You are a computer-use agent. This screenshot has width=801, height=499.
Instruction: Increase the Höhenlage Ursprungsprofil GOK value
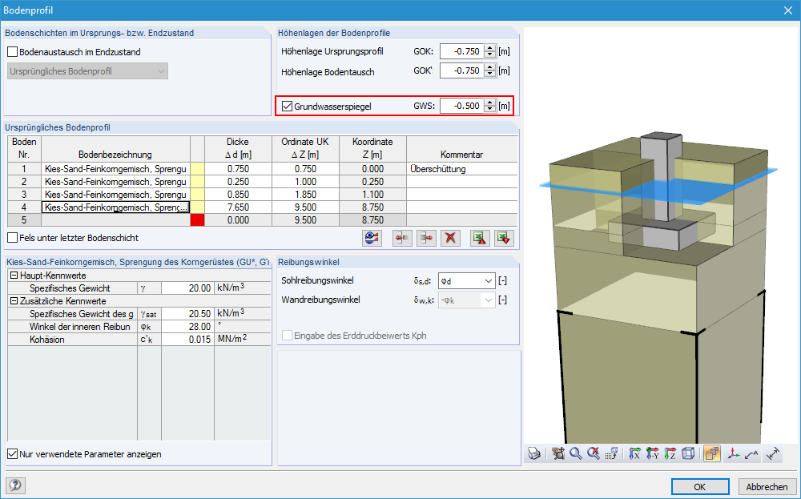(490, 49)
